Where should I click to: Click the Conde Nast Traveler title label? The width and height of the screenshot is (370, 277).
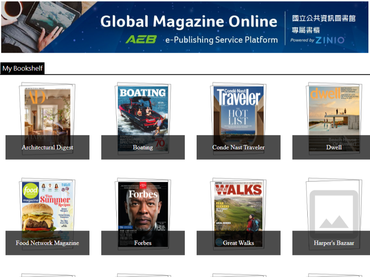(x=238, y=148)
